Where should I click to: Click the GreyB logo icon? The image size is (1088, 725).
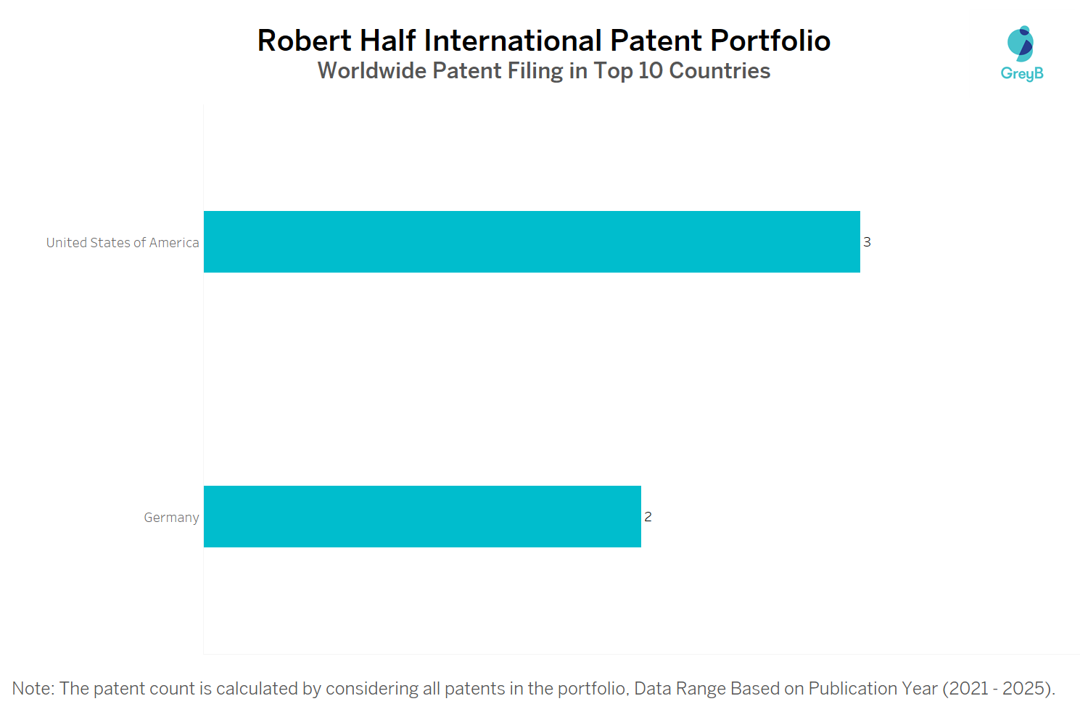click(x=1021, y=44)
